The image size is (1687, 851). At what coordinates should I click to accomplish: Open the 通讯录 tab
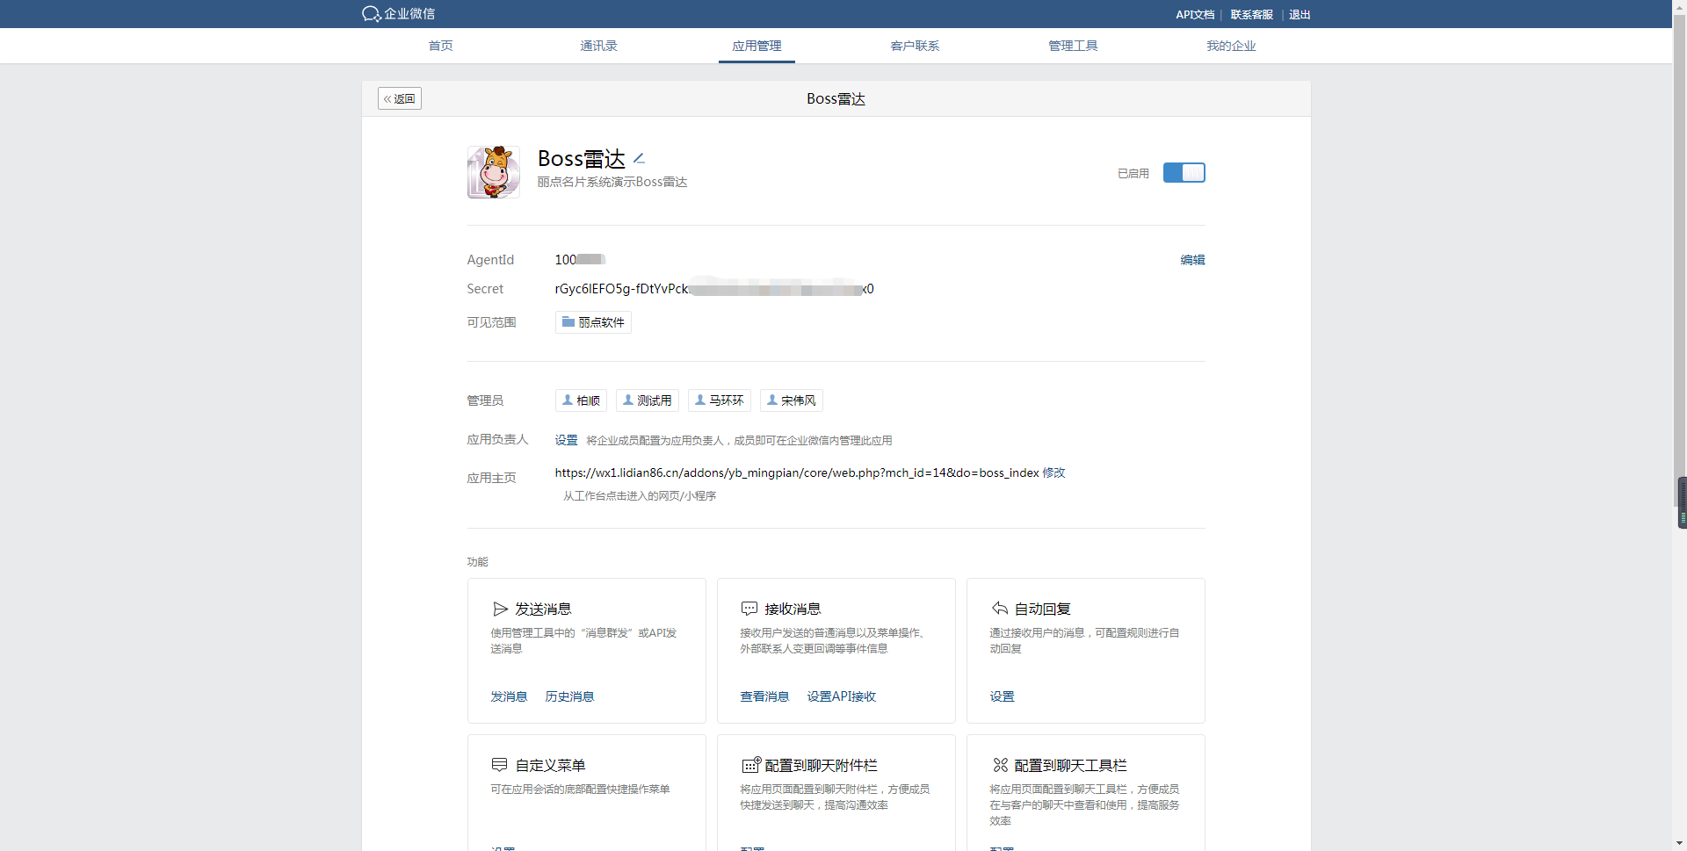point(598,46)
